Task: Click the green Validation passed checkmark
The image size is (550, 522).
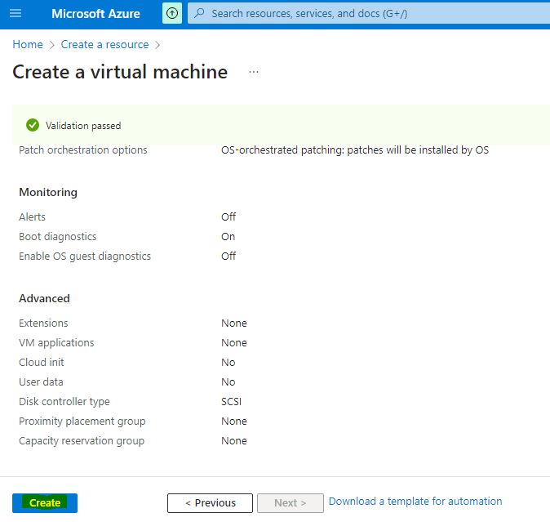Action: [x=33, y=125]
